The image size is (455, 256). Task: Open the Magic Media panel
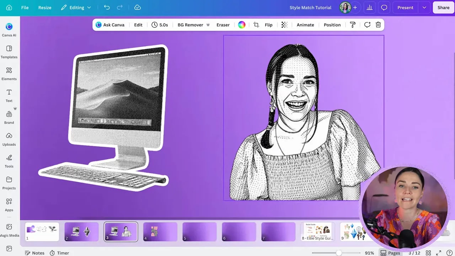pos(9,230)
